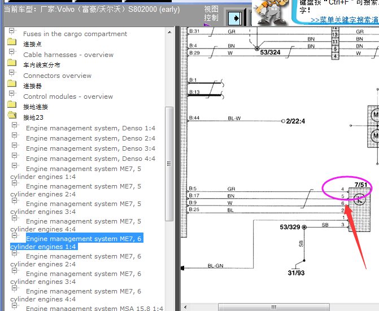Click page icon beside ME7, 5 cylinder engines 3:4
This screenshot has width=379, height=311.
coord(15,201)
